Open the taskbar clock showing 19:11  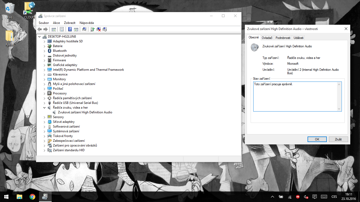coord(349,197)
